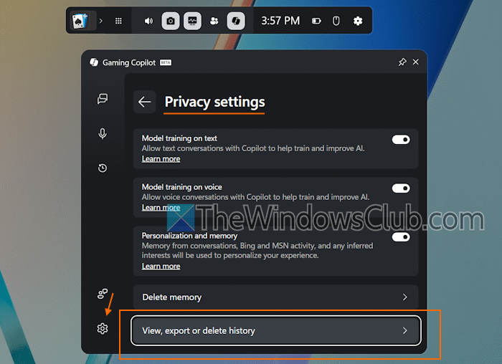
Task: Open Learn more under text training
Action: pos(161,159)
